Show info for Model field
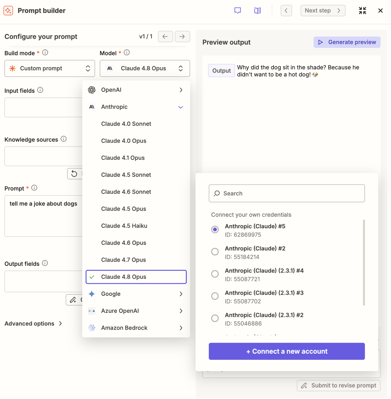The height and width of the screenshot is (399, 391). click(127, 52)
